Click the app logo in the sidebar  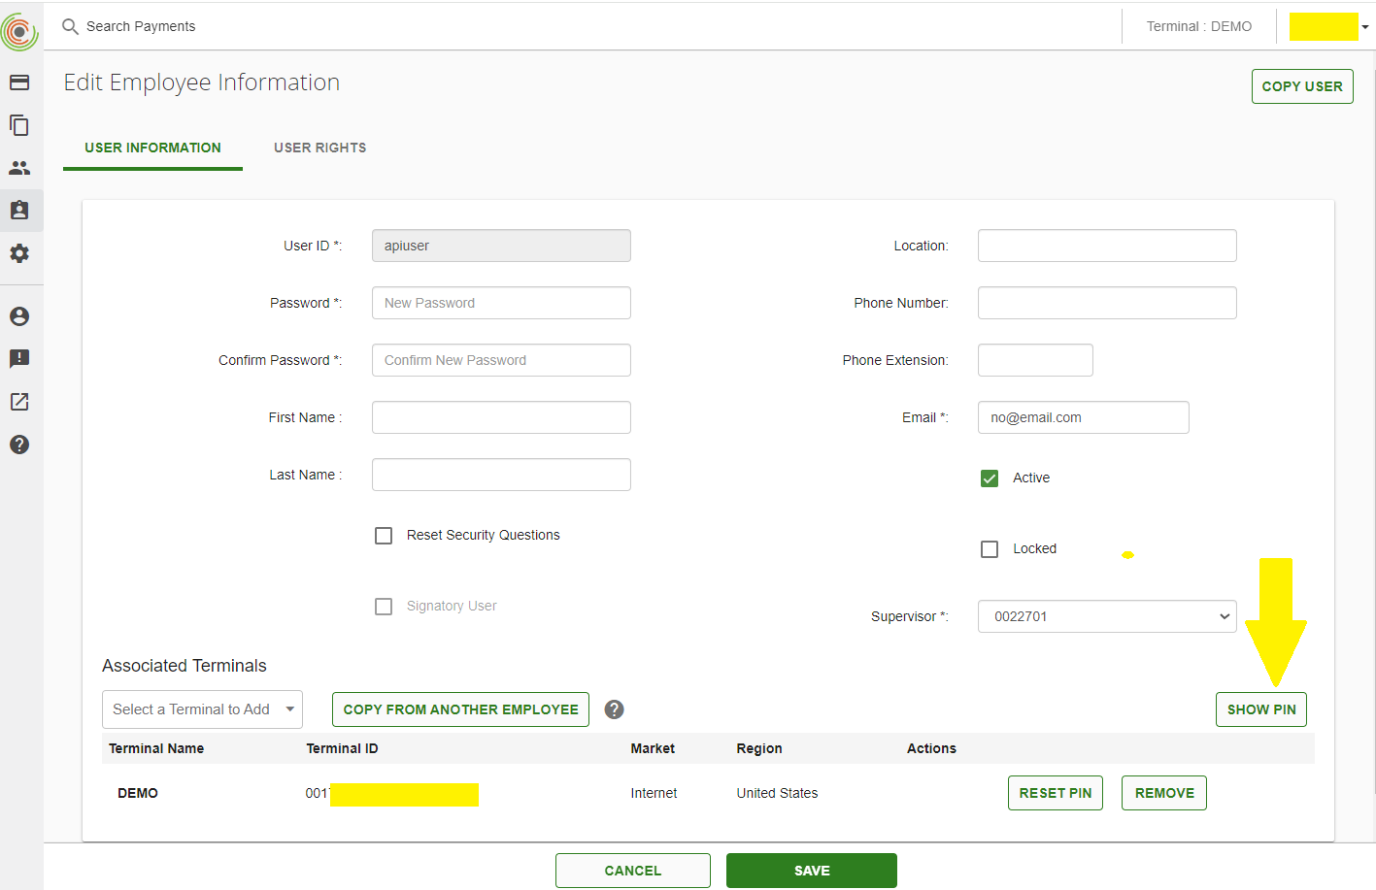(19, 31)
